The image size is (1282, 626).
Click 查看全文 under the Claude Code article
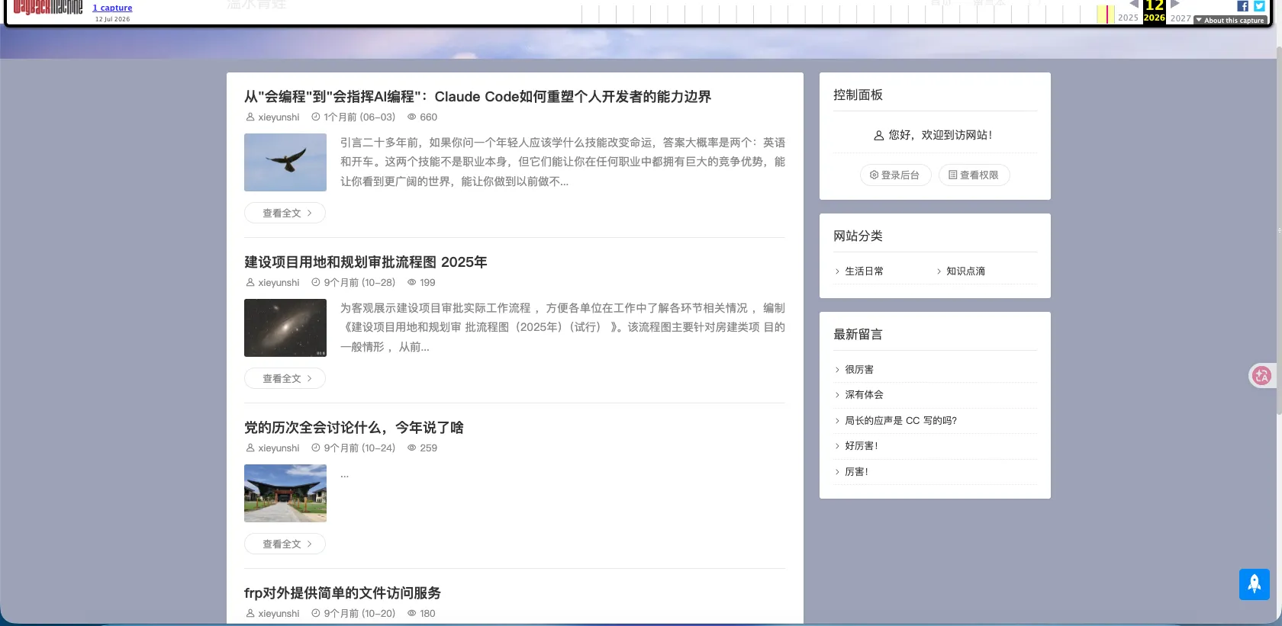(x=285, y=213)
